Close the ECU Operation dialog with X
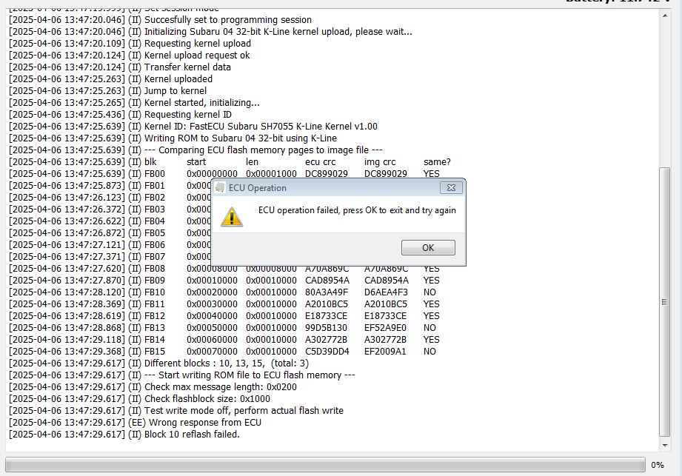The height and width of the screenshot is (476, 682). pos(450,188)
